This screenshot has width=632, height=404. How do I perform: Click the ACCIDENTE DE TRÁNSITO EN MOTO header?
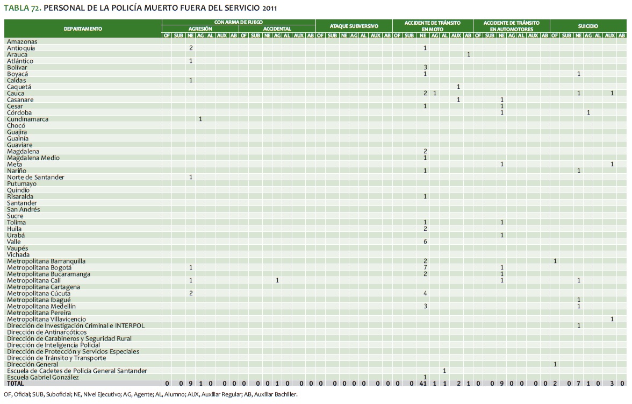pyautogui.click(x=433, y=26)
